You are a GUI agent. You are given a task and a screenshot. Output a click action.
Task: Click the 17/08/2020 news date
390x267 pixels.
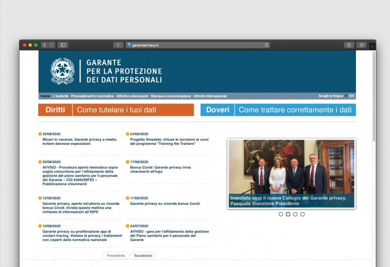(x=139, y=162)
